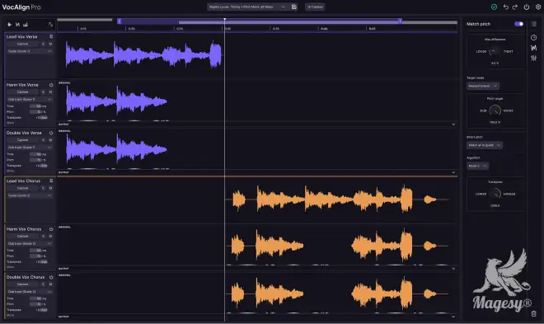Click the playhead marker on the ruler

click(225, 20)
